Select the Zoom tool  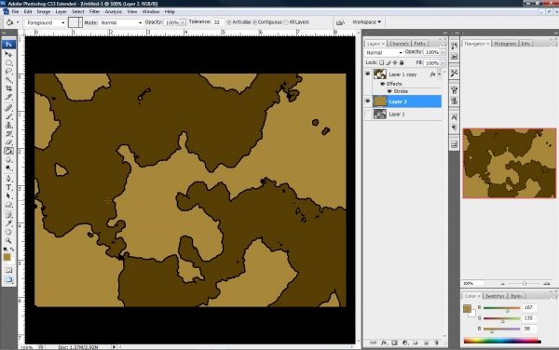coord(8,241)
